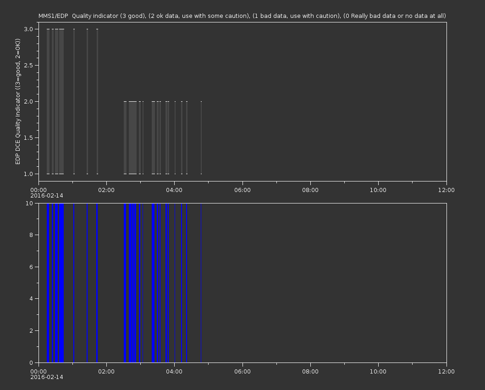Select the widest blue bar before 01:00
This screenshot has height=390, width=485.
61,283
